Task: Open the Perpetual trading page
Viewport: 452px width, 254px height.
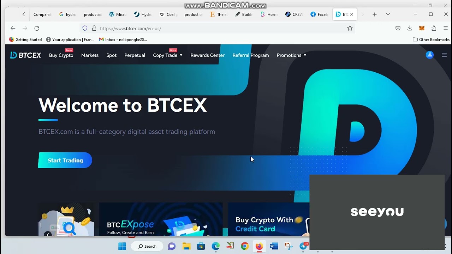Action: tap(135, 55)
